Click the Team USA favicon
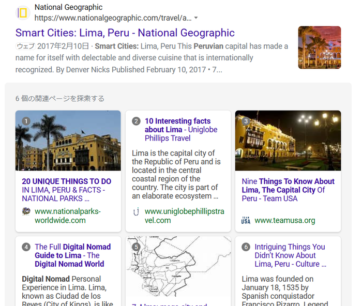Image resolution: width=362 pixels, height=306 pixels. point(246,220)
